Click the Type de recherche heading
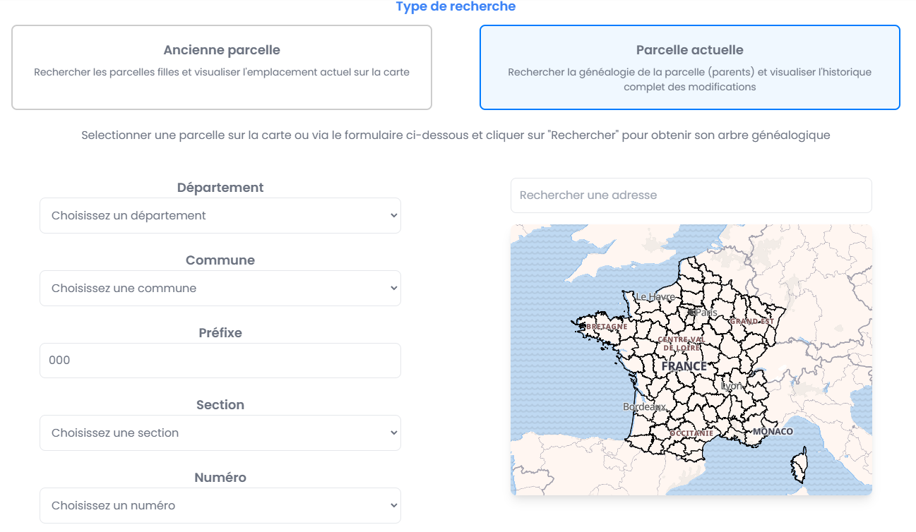Screen dimensions: 916x532 point(456,7)
